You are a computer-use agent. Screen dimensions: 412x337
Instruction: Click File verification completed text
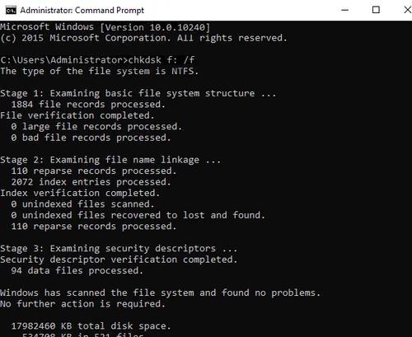coord(77,115)
